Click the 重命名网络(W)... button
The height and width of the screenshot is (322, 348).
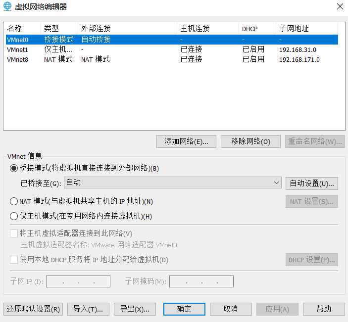coord(315,141)
